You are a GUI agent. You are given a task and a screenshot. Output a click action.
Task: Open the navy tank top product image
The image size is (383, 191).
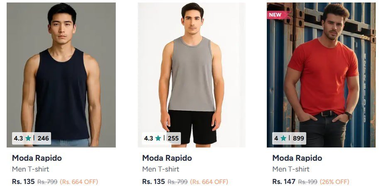coord(61,75)
